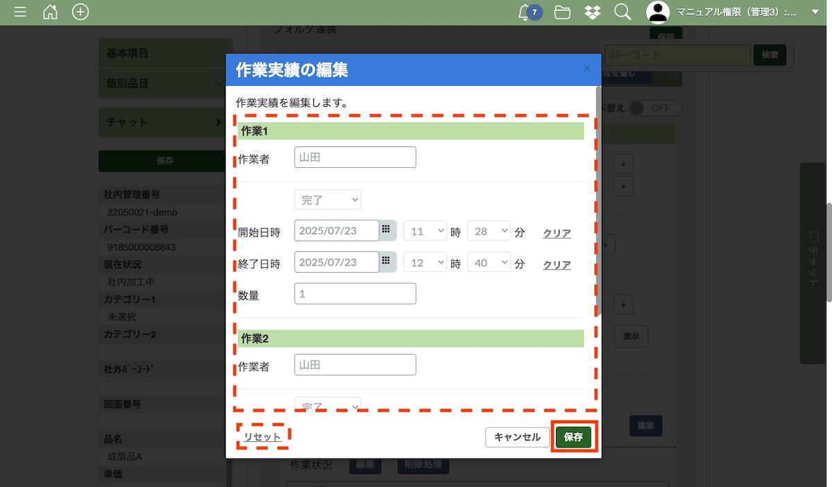
Task: Open the folder icon in top bar
Action: tap(562, 12)
